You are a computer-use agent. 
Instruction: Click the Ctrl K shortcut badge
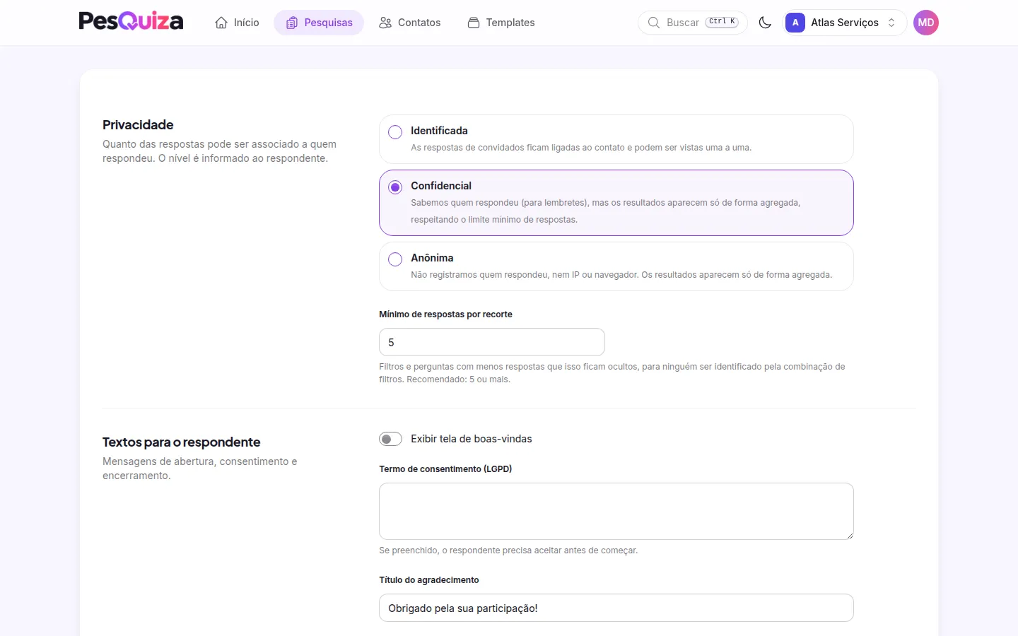pyautogui.click(x=722, y=22)
